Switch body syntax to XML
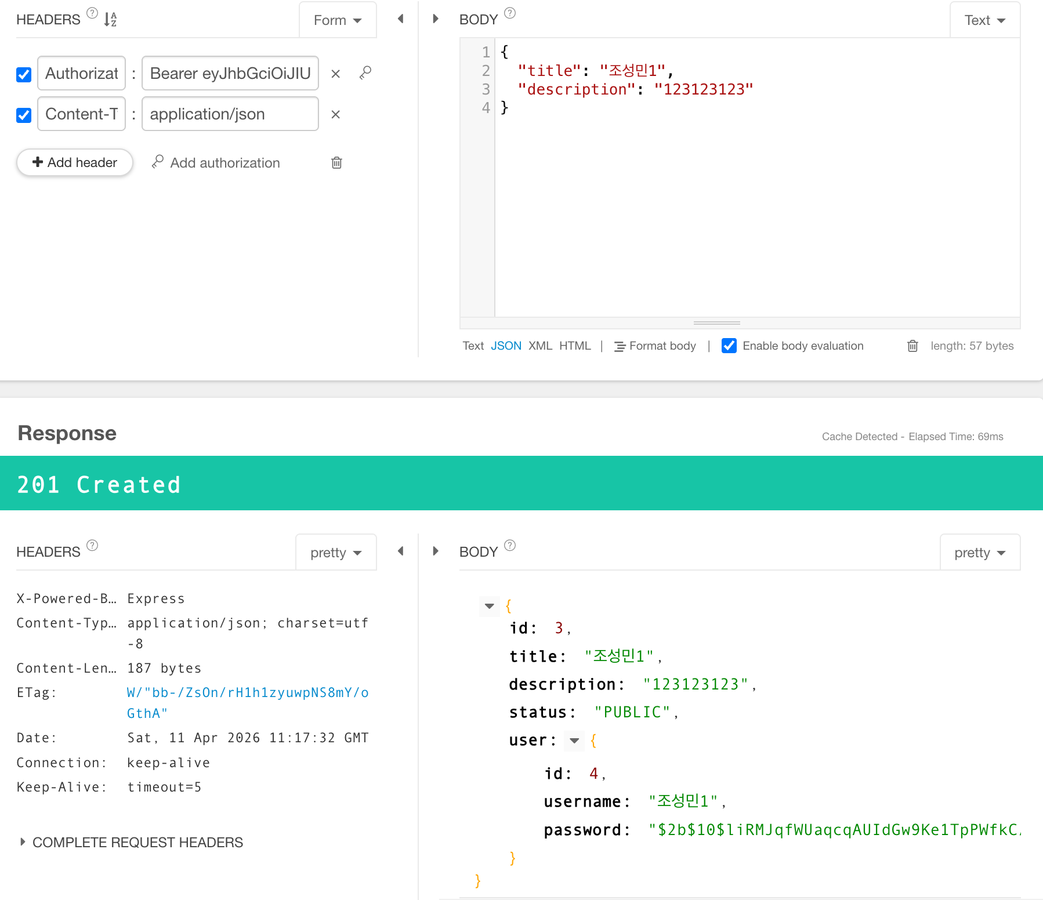Viewport: 1043px width, 900px height. pos(540,346)
